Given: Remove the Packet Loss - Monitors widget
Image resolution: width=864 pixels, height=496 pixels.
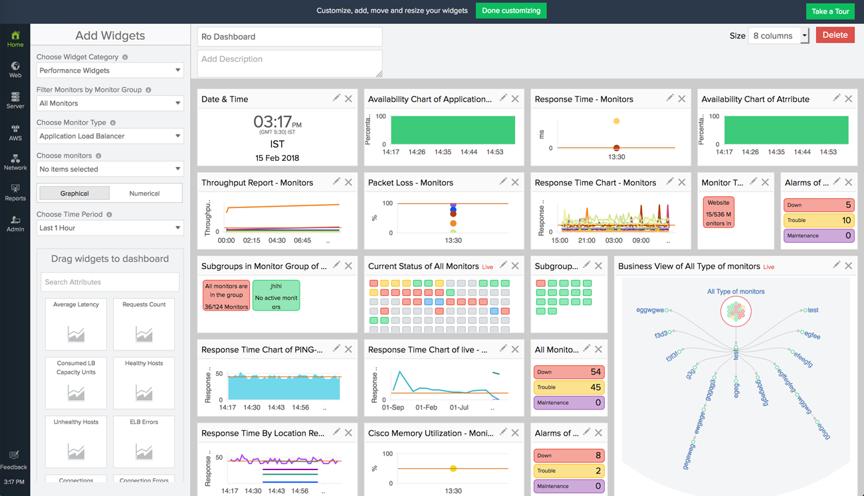Looking at the screenshot, I should [515, 182].
